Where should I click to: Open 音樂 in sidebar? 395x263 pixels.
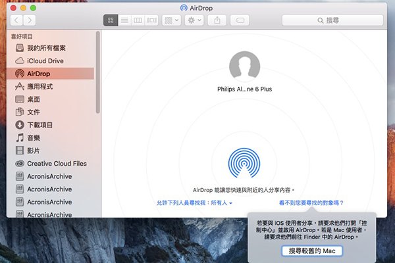point(51,137)
